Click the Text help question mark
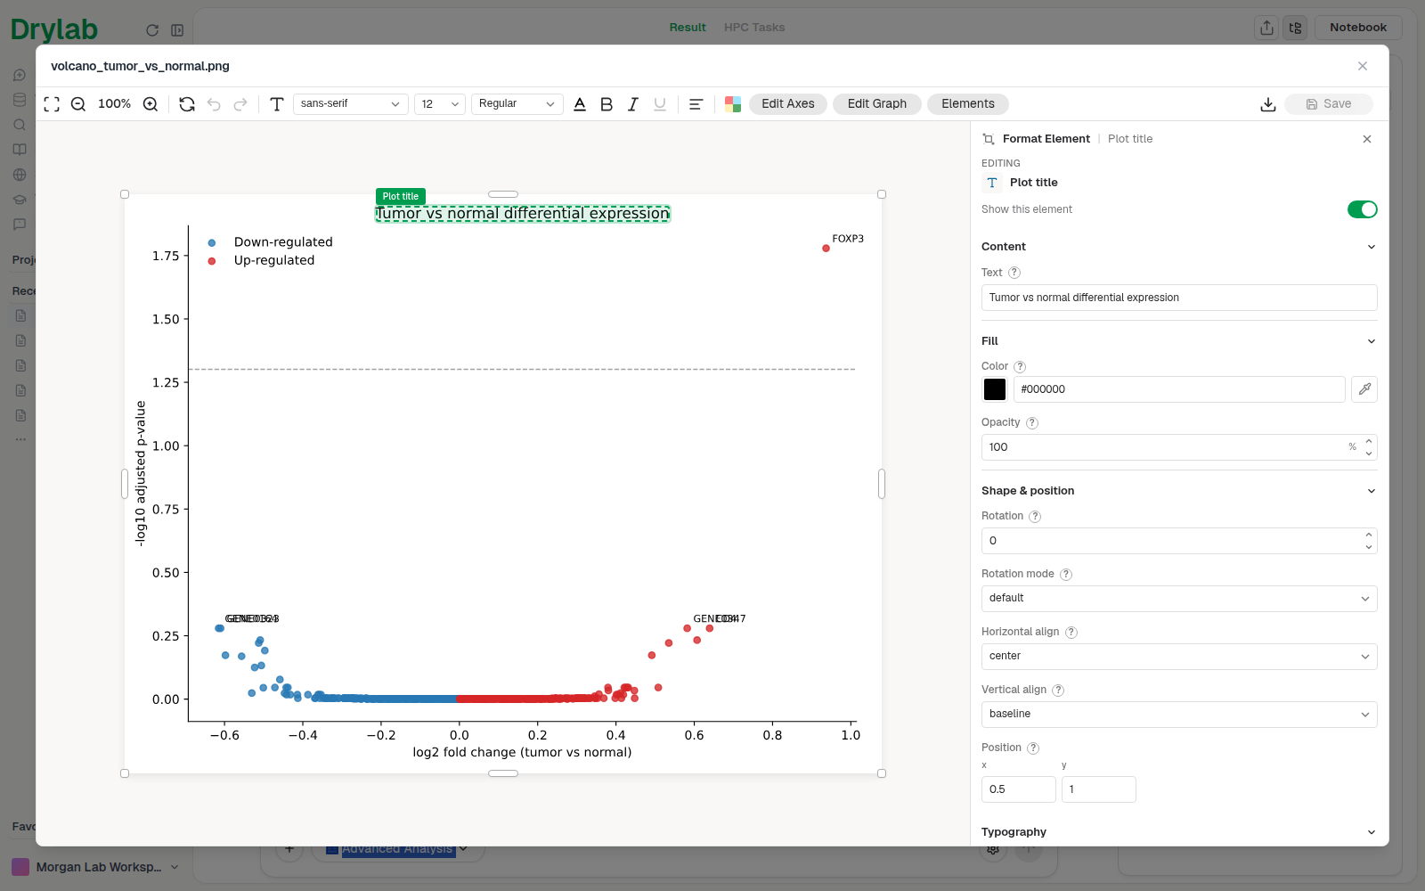The image size is (1425, 891). [1014, 273]
